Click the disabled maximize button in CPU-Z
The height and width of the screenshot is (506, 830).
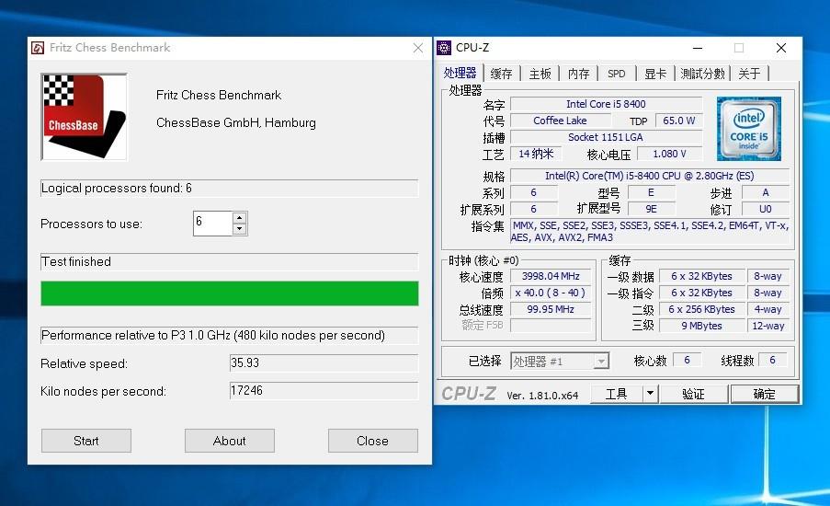click(x=739, y=48)
